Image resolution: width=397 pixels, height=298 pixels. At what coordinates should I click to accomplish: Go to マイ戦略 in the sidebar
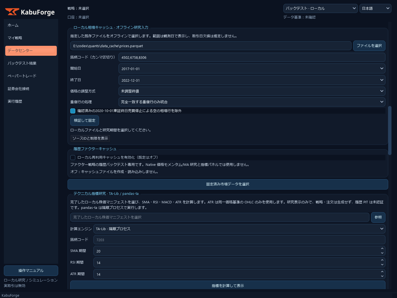(x=31, y=38)
